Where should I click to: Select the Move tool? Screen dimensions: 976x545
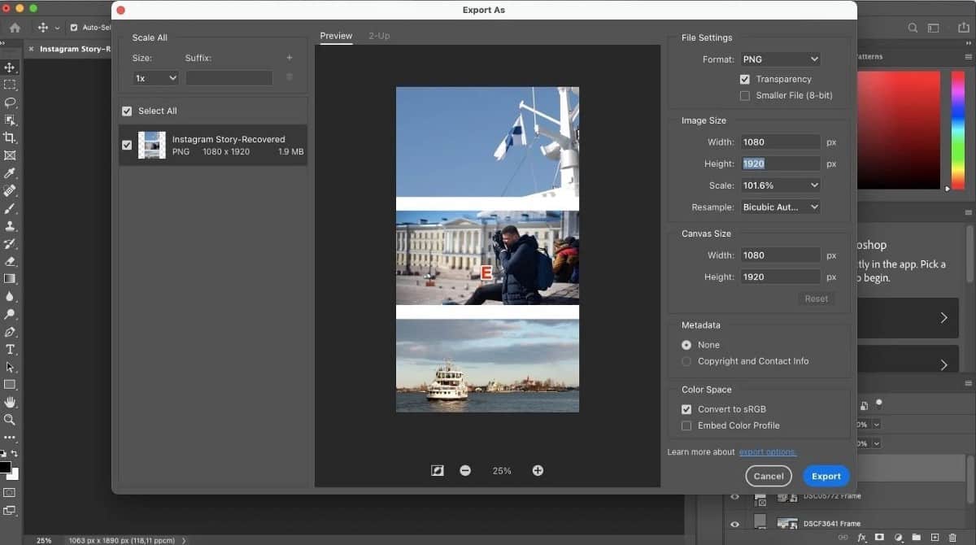tap(11, 68)
